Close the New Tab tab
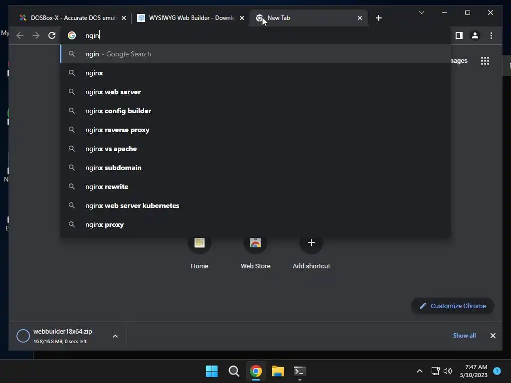 [359, 18]
